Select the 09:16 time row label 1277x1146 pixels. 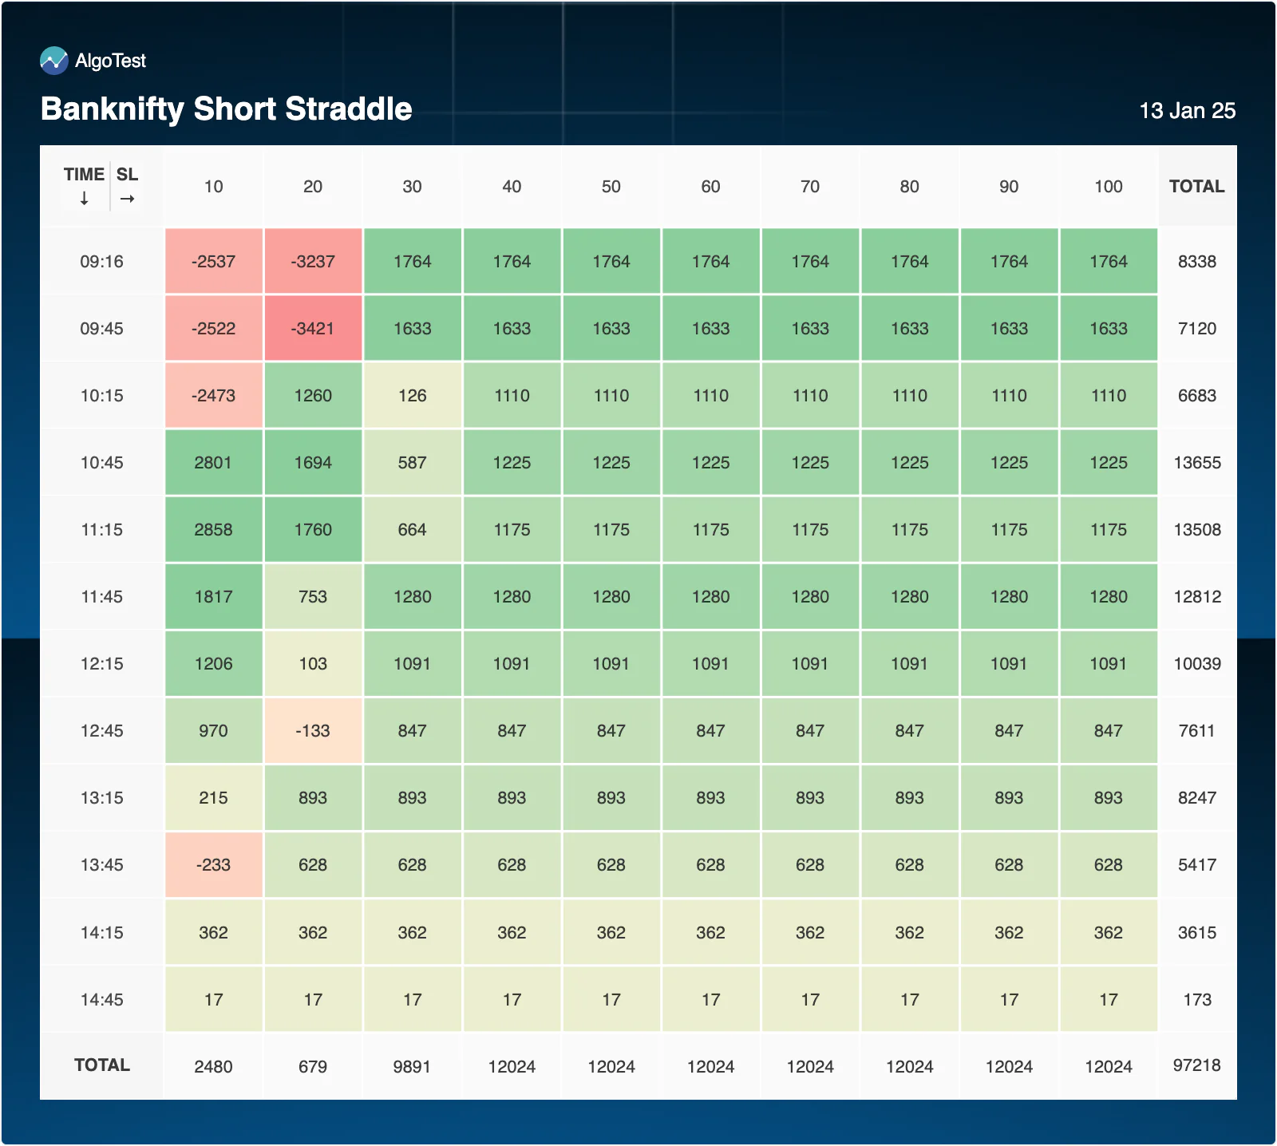[101, 261]
